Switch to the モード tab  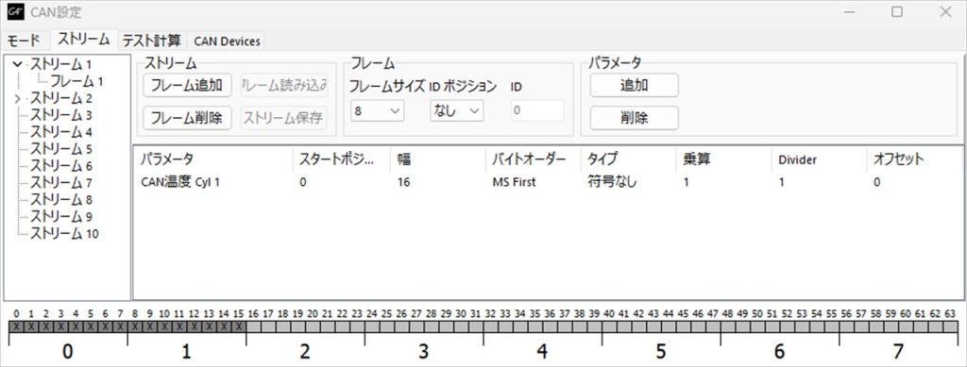(x=25, y=41)
